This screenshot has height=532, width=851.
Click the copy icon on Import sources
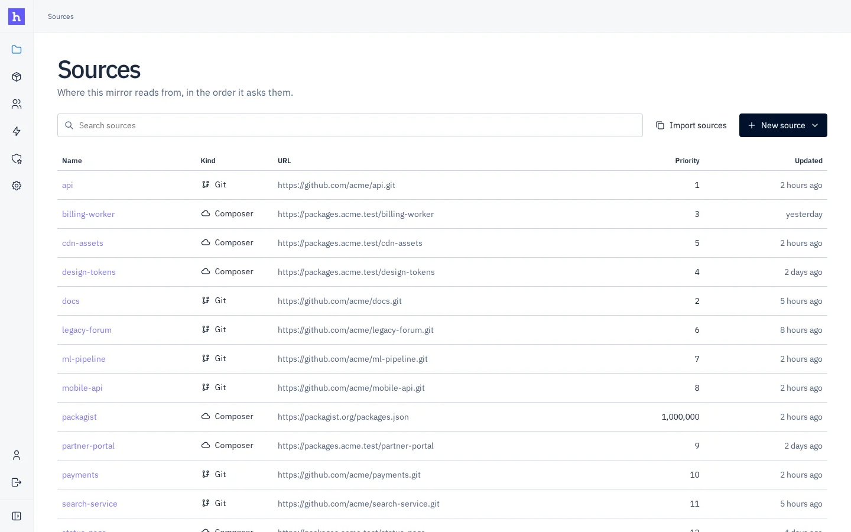tap(660, 125)
